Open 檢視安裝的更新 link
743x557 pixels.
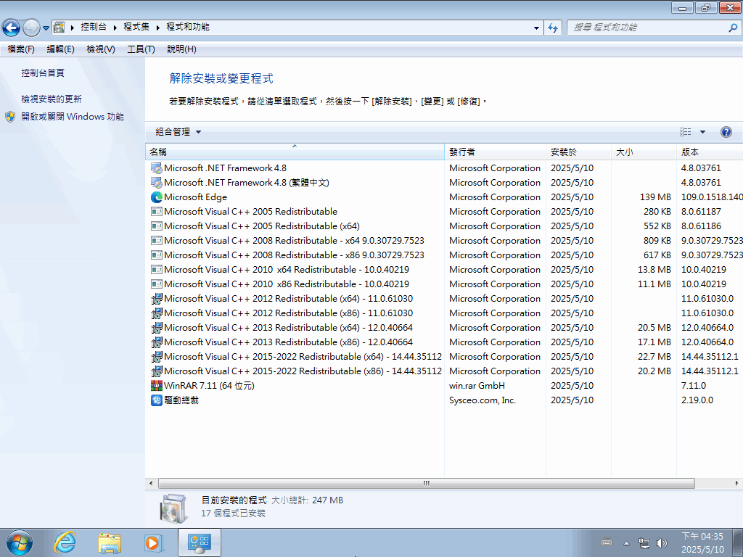pyautogui.click(x=52, y=99)
